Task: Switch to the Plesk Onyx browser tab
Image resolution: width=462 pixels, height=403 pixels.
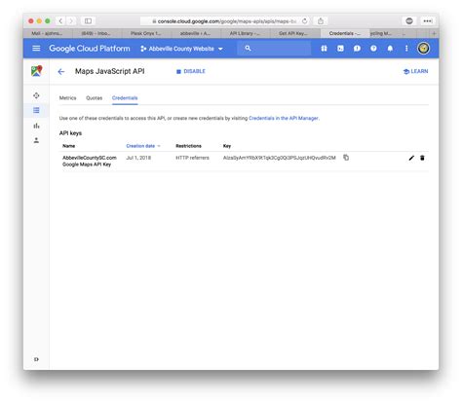Action: tap(146, 33)
